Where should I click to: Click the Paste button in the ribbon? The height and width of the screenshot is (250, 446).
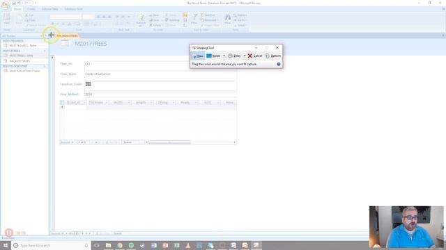pos(19,19)
